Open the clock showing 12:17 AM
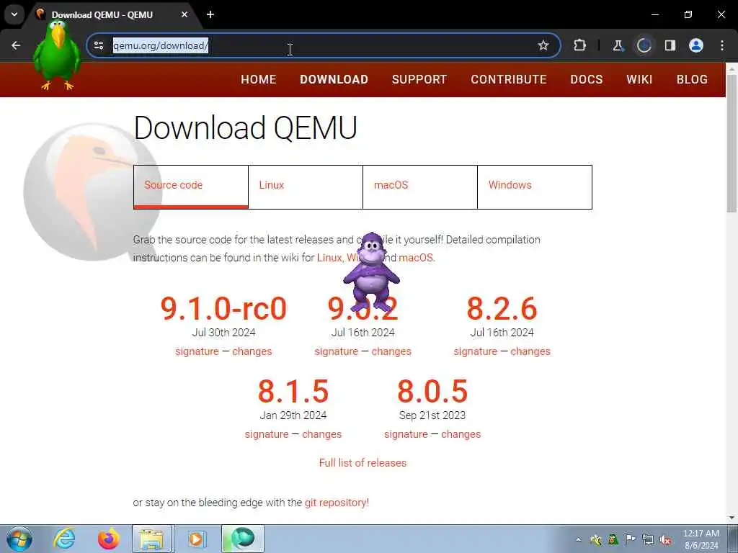This screenshot has width=738, height=553. [x=701, y=539]
